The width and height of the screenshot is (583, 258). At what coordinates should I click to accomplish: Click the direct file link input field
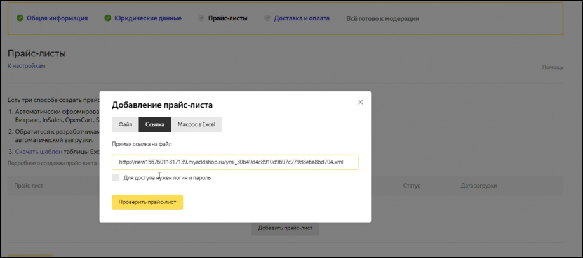[235, 162]
